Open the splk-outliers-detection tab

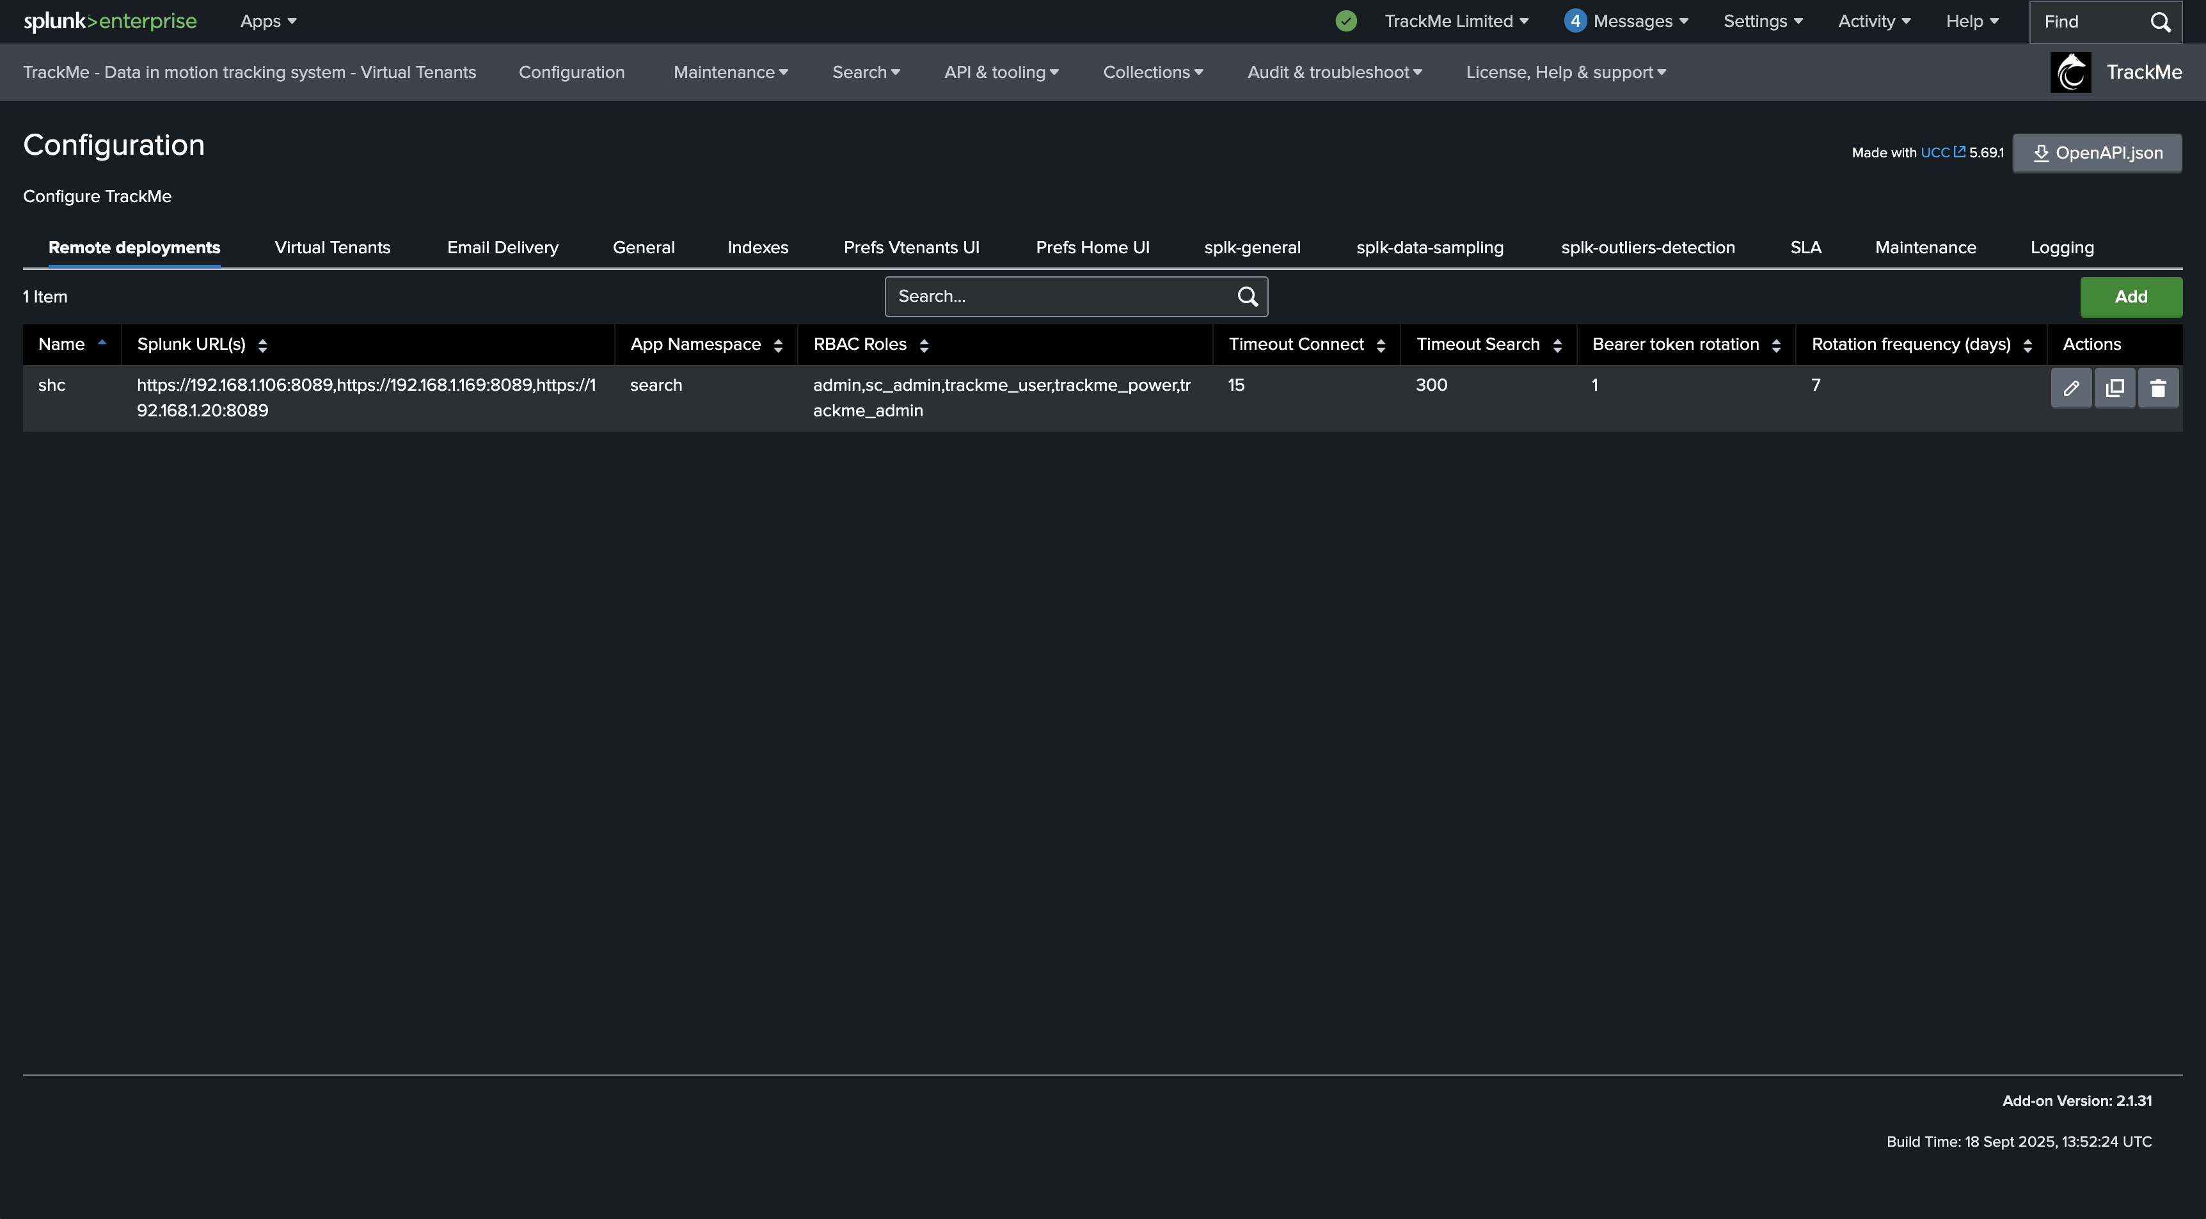tap(1647, 248)
